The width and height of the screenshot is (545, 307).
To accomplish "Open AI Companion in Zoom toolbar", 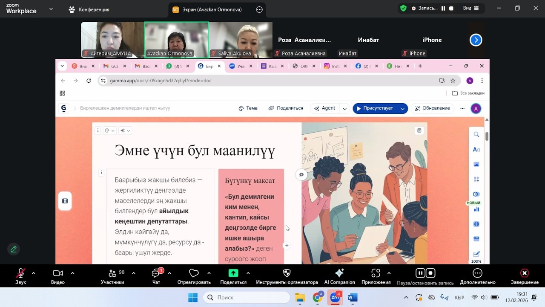I will point(339,276).
